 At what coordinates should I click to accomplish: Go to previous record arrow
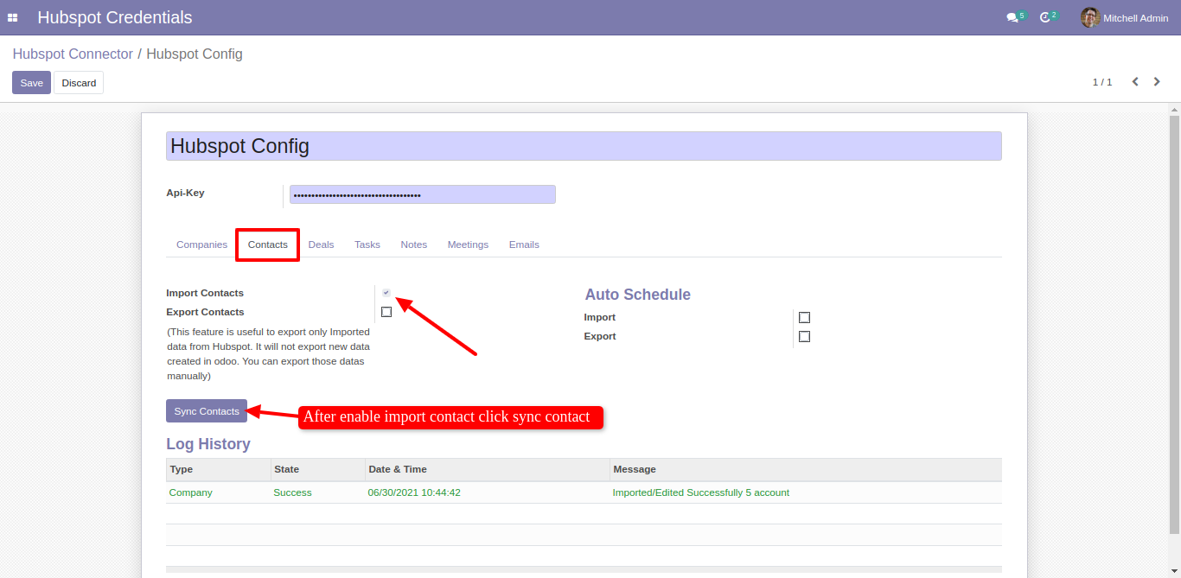pos(1135,82)
